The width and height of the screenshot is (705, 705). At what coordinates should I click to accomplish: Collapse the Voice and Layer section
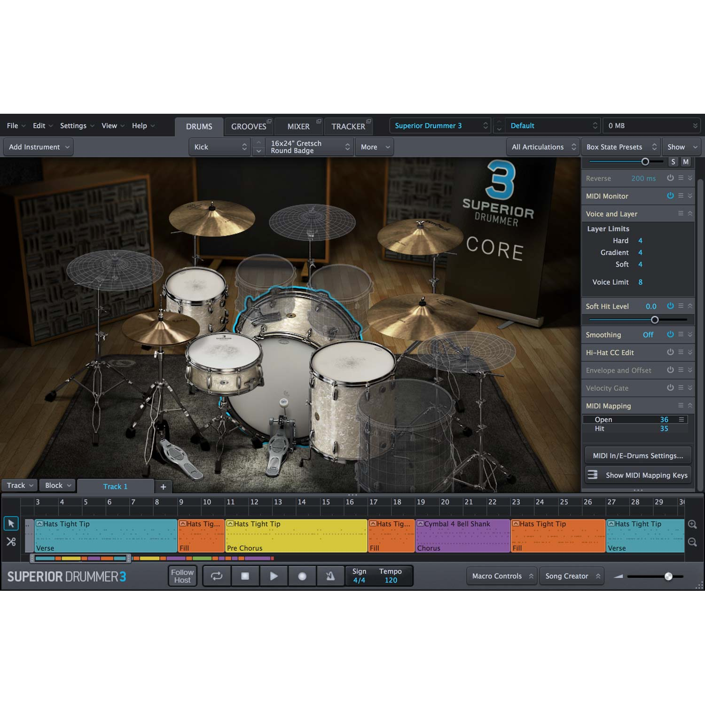tap(689, 213)
